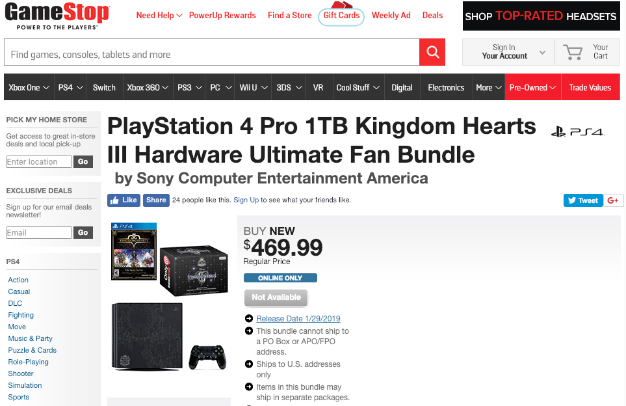Click the Kingdom Hearts bundle product image
The width and height of the screenshot is (626, 406).
point(169,299)
